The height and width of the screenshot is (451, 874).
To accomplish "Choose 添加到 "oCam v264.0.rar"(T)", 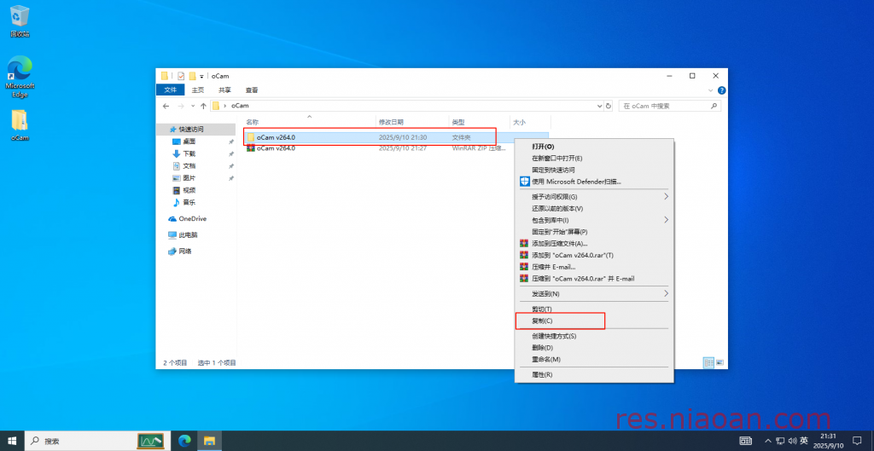I will tap(594, 255).
